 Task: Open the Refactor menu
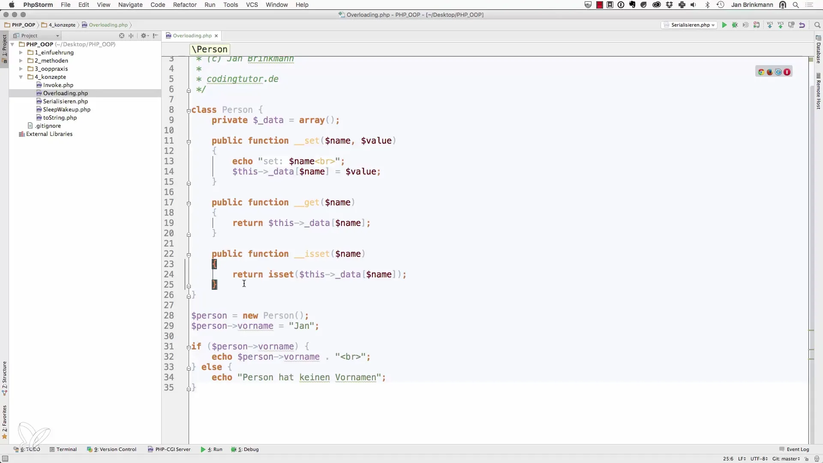pyautogui.click(x=185, y=5)
